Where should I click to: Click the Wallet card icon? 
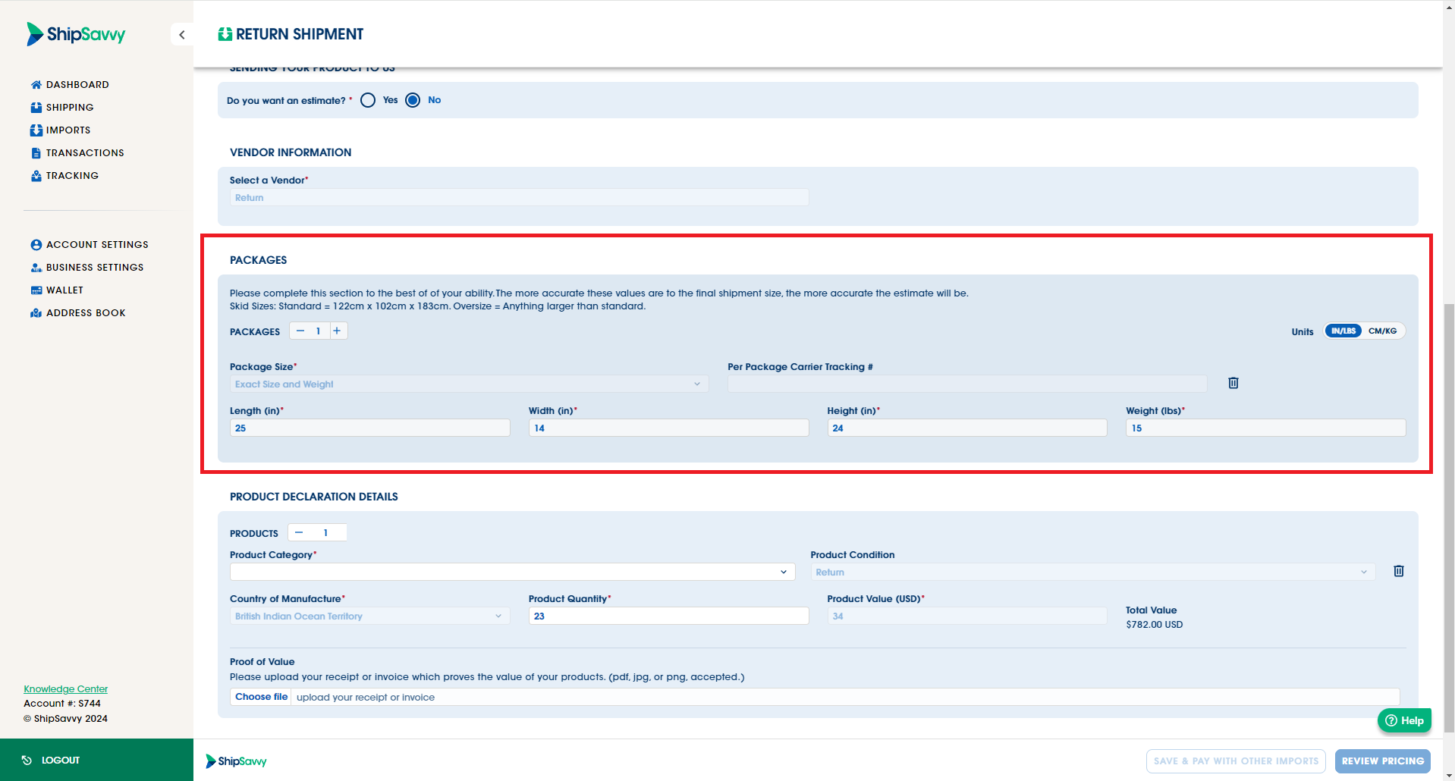pos(36,290)
